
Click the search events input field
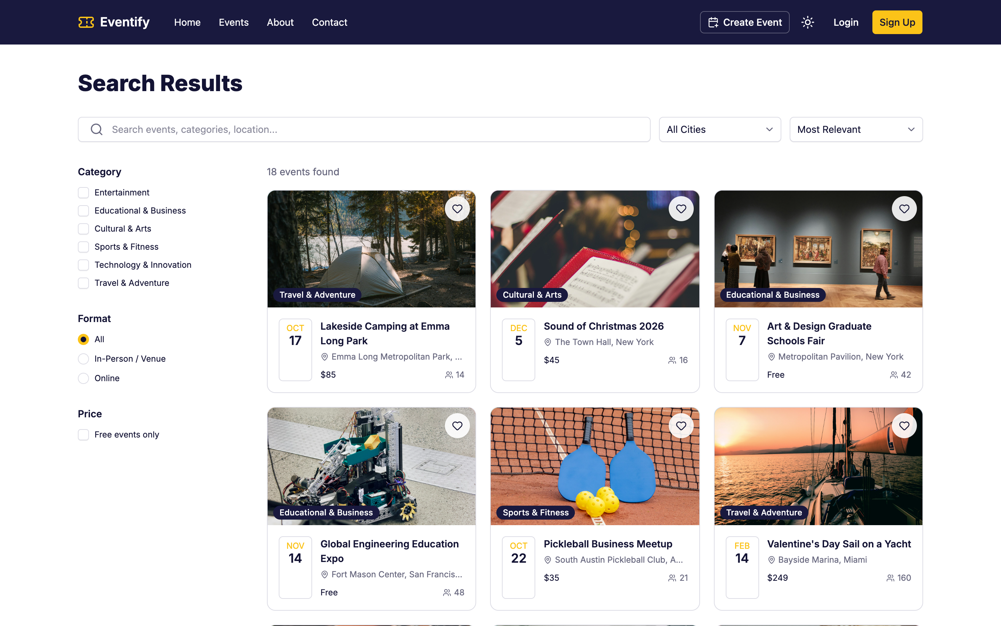click(364, 130)
